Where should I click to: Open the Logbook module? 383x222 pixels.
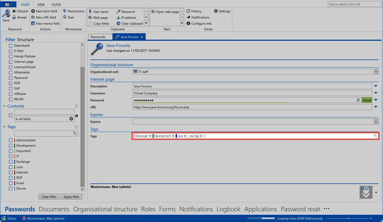229,209
